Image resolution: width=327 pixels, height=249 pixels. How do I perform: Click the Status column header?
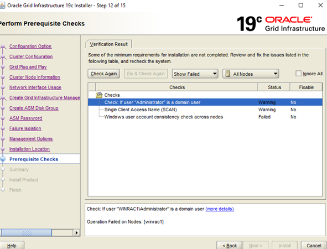coord(274,87)
